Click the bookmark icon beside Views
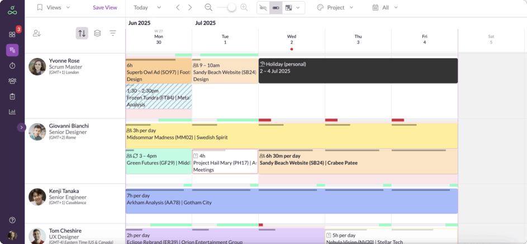The height and width of the screenshot is (244, 527). pyautogui.click(x=40, y=7)
